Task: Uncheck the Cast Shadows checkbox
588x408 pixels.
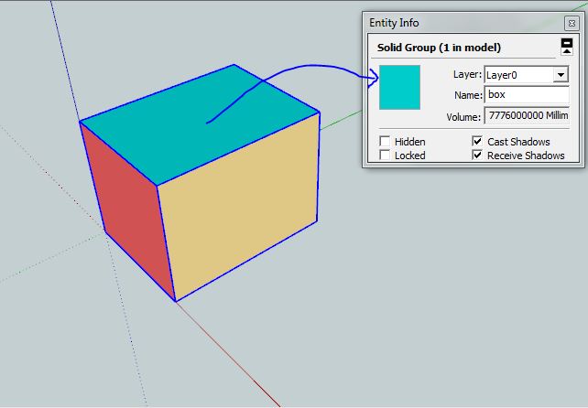Action: click(477, 141)
